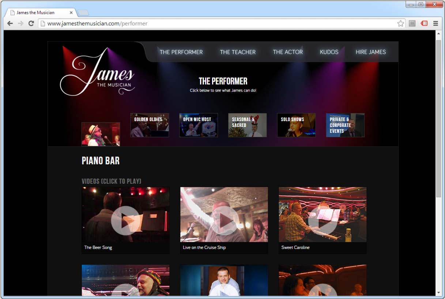
Task: Click the 'Piano Bar' section heading
Action: [101, 161]
